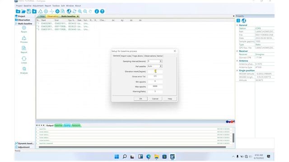Click the output panel vertical scrollbar thumb
The height and width of the screenshot is (162, 289).
(x=233, y=138)
